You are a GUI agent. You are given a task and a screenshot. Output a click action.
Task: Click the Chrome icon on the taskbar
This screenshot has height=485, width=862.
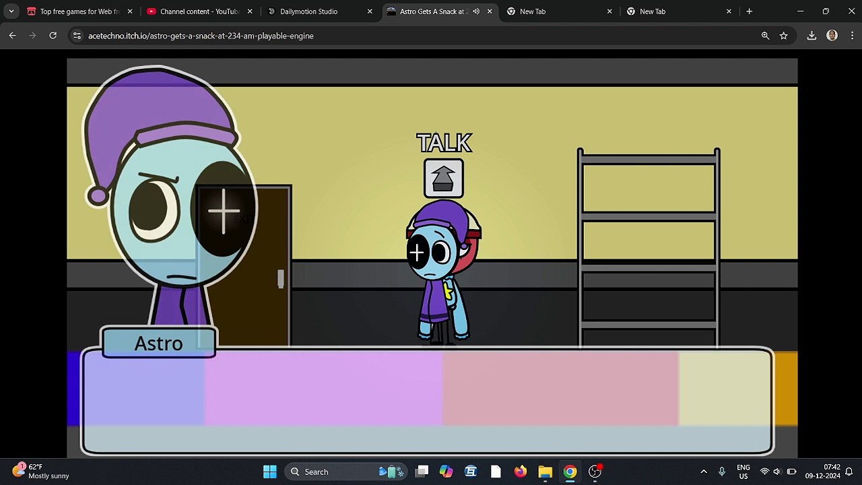pyautogui.click(x=570, y=472)
